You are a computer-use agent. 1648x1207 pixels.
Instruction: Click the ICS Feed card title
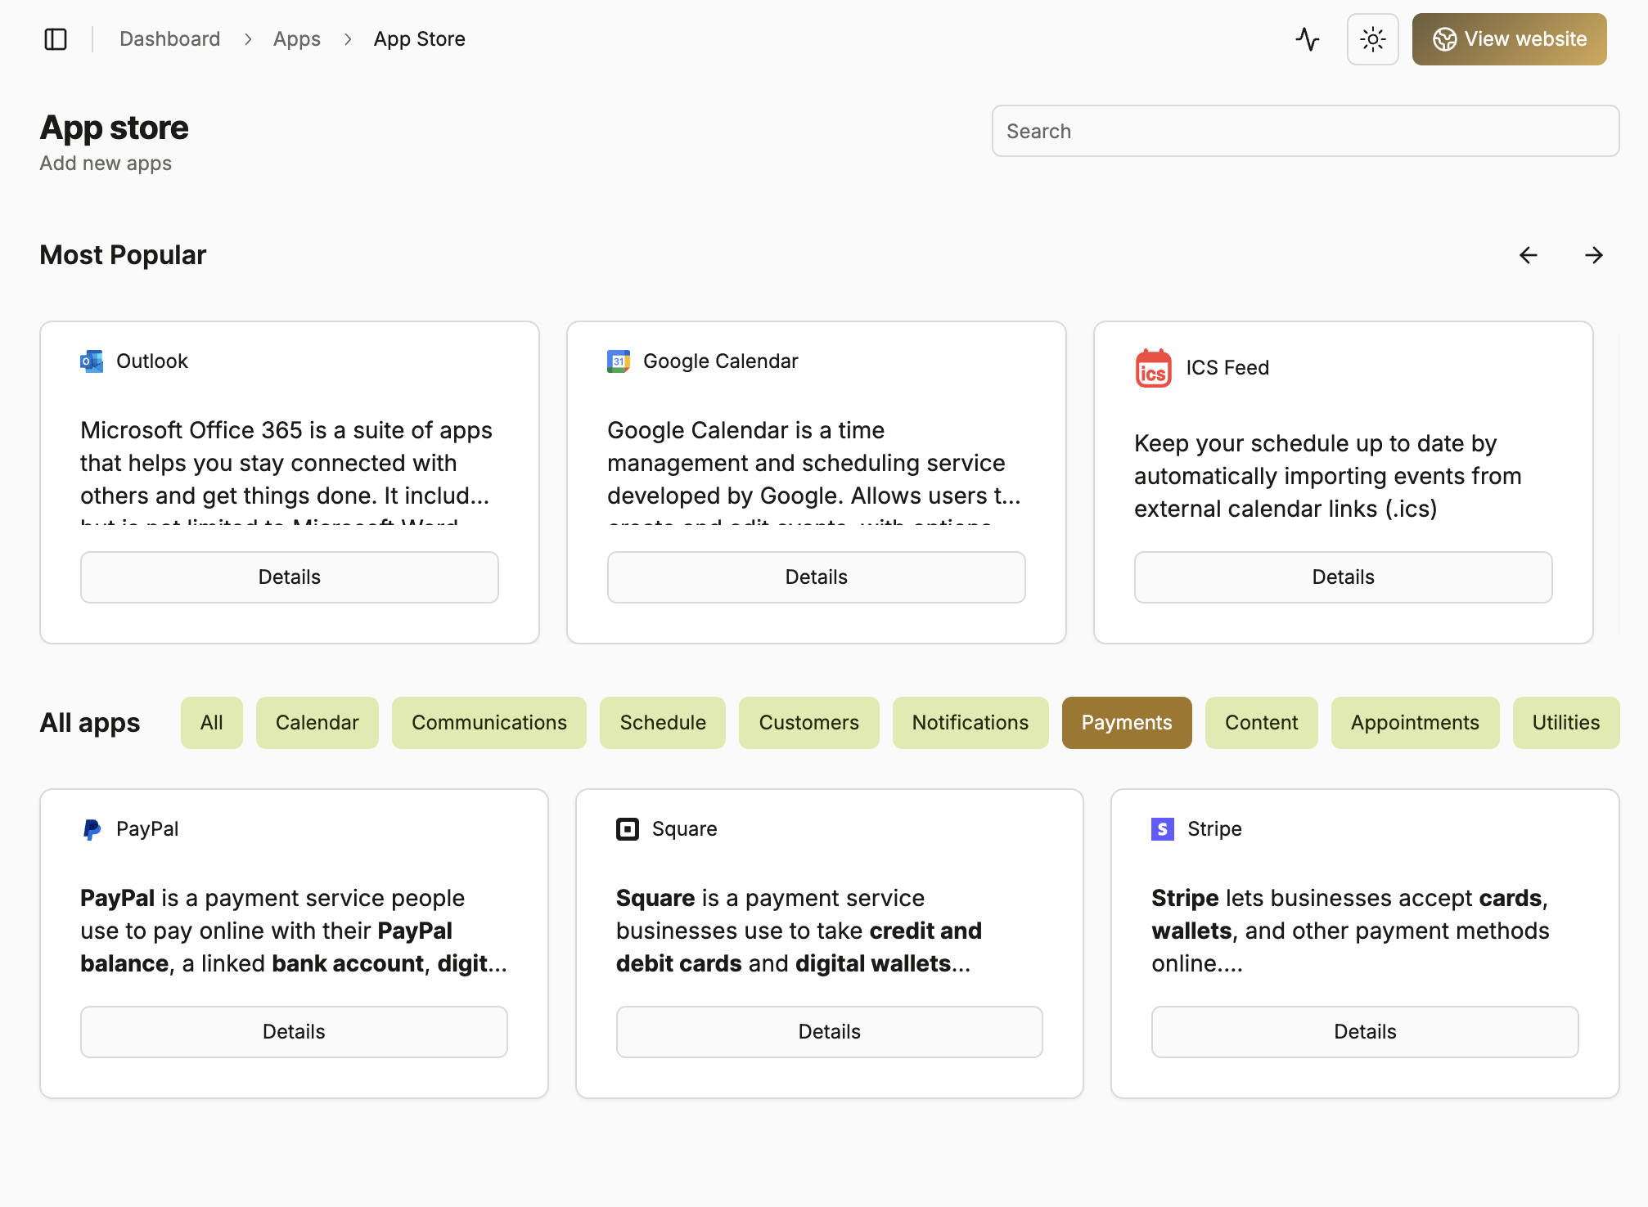pyautogui.click(x=1228, y=368)
